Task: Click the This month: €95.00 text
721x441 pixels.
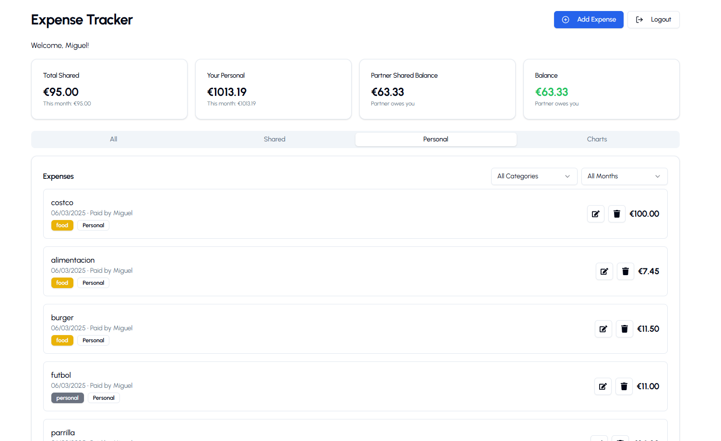Action: (x=67, y=104)
